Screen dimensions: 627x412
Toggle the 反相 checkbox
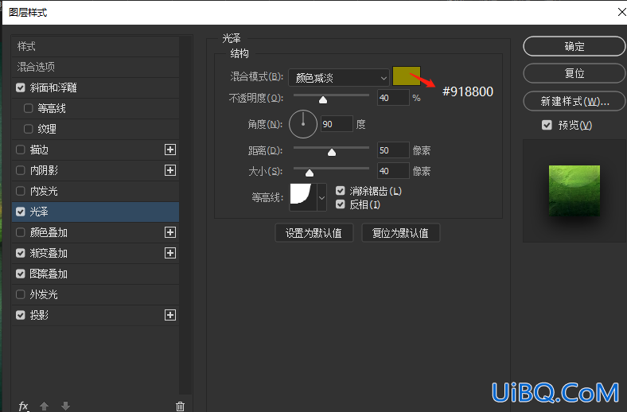pos(341,204)
